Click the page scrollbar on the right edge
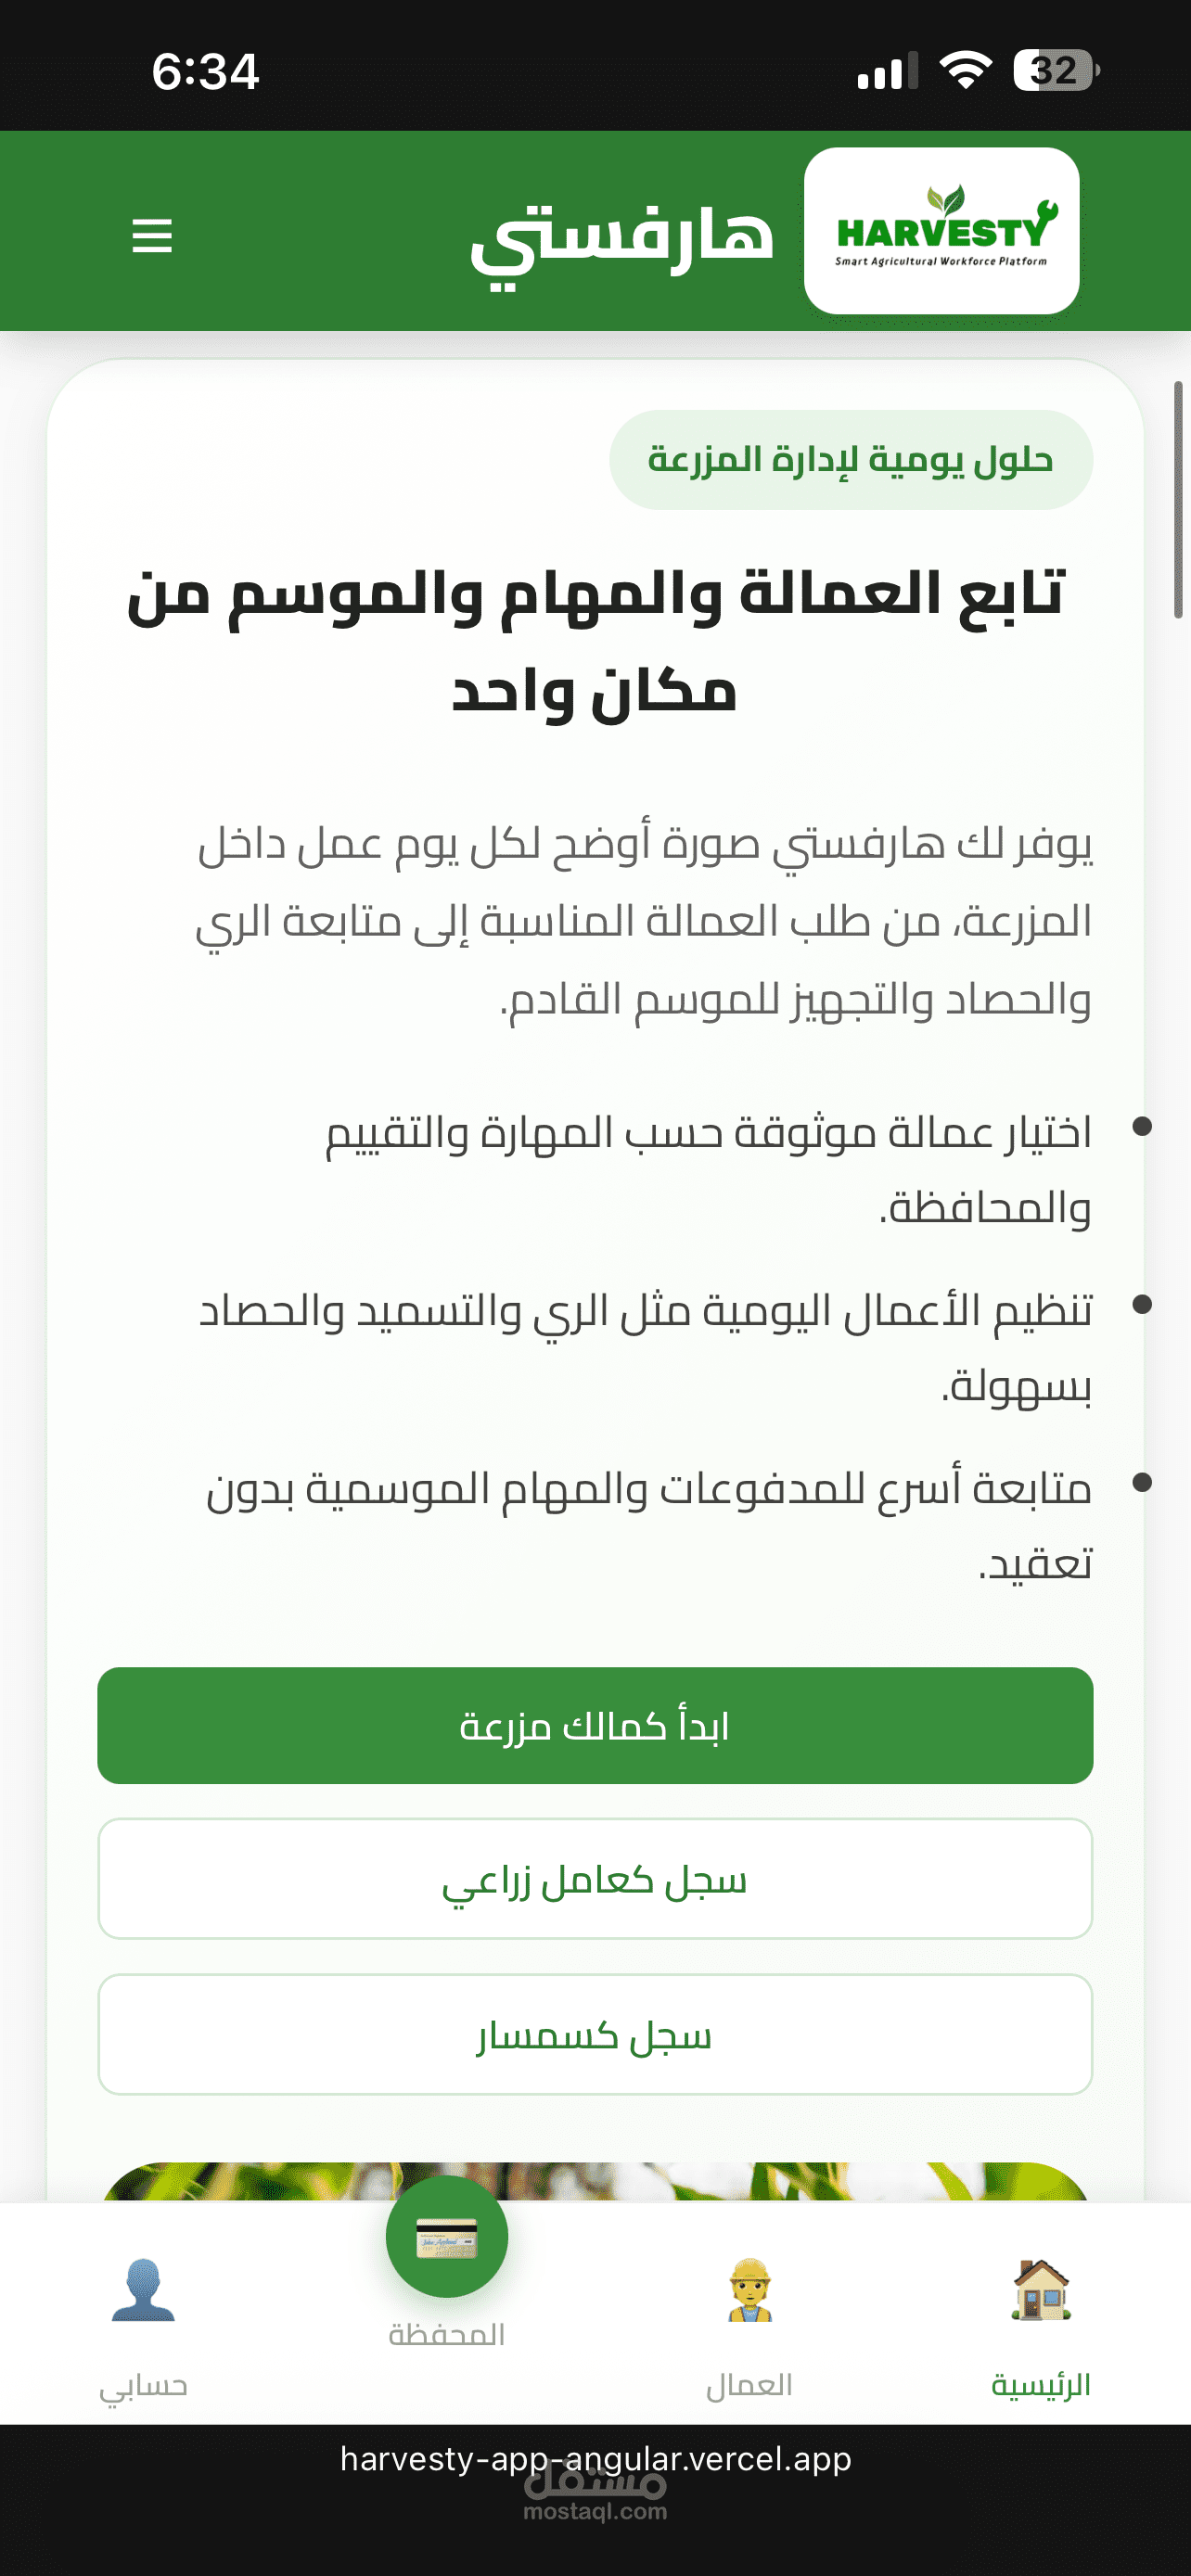1191x2576 pixels. click(x=1178, y=500)
